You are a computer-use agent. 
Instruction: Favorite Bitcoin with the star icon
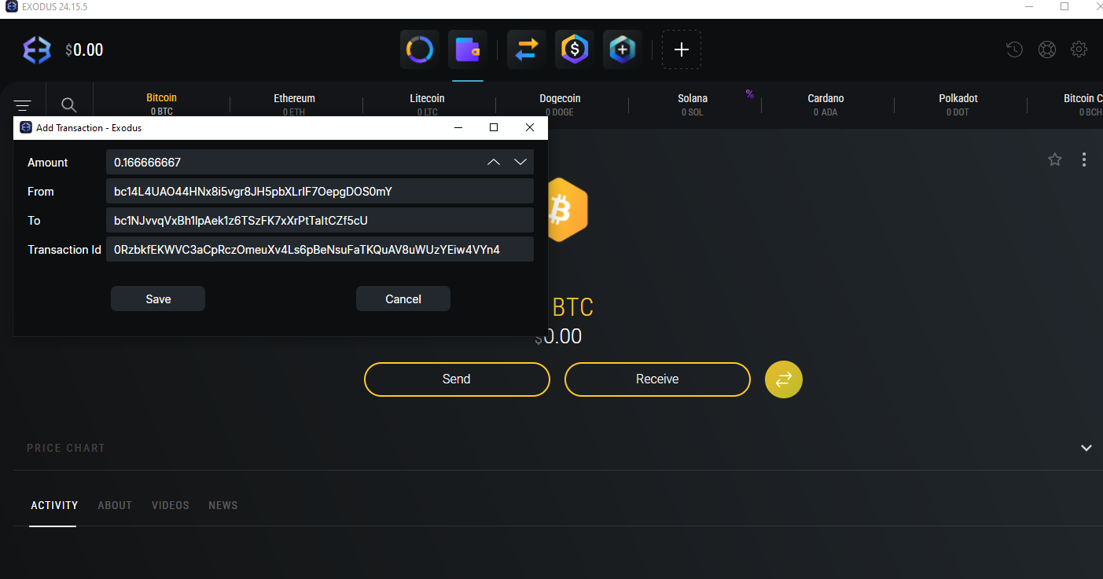tap(1055, 159)
